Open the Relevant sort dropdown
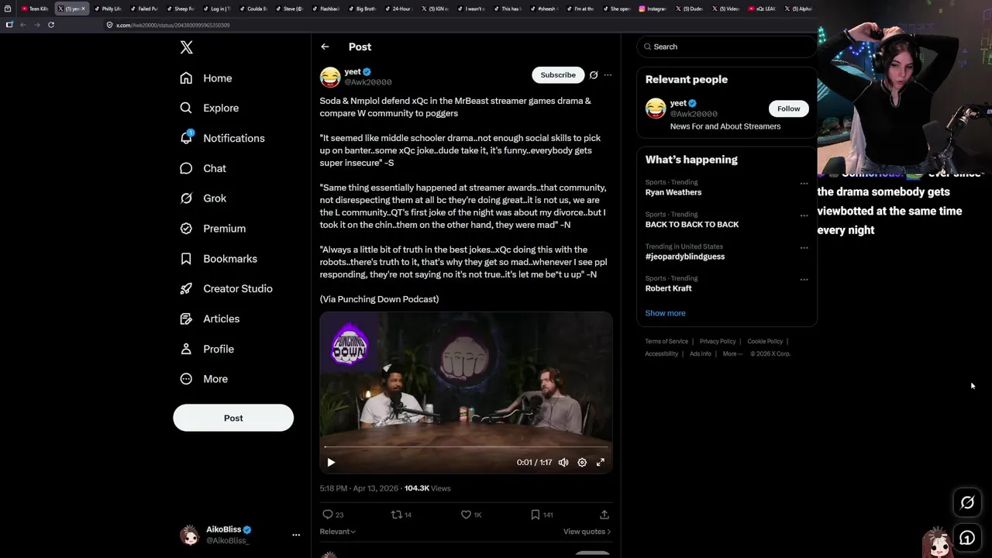This screenshot has width=992, height=558. click(x=338, y=532)
